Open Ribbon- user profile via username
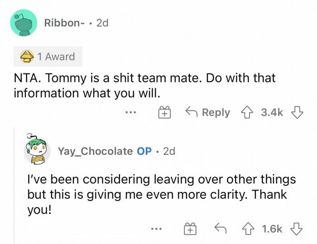 click(x=63, y=23)
